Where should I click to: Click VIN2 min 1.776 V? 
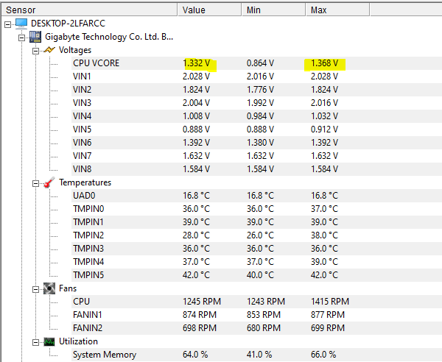pos(261,90)
